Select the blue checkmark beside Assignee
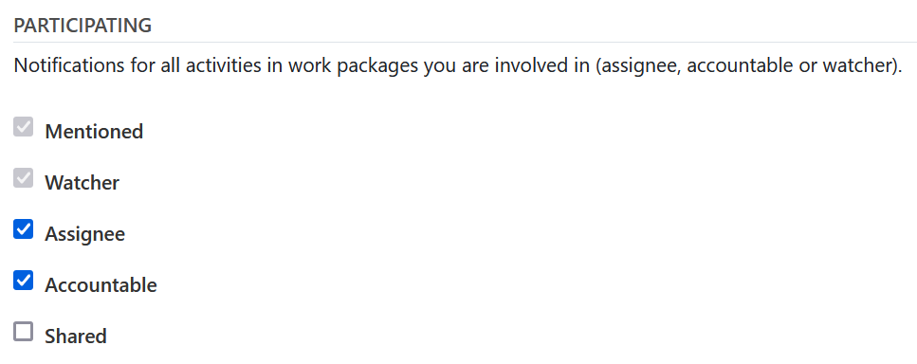This screenshot has height=364, width=917. click(x=24, y=229)
